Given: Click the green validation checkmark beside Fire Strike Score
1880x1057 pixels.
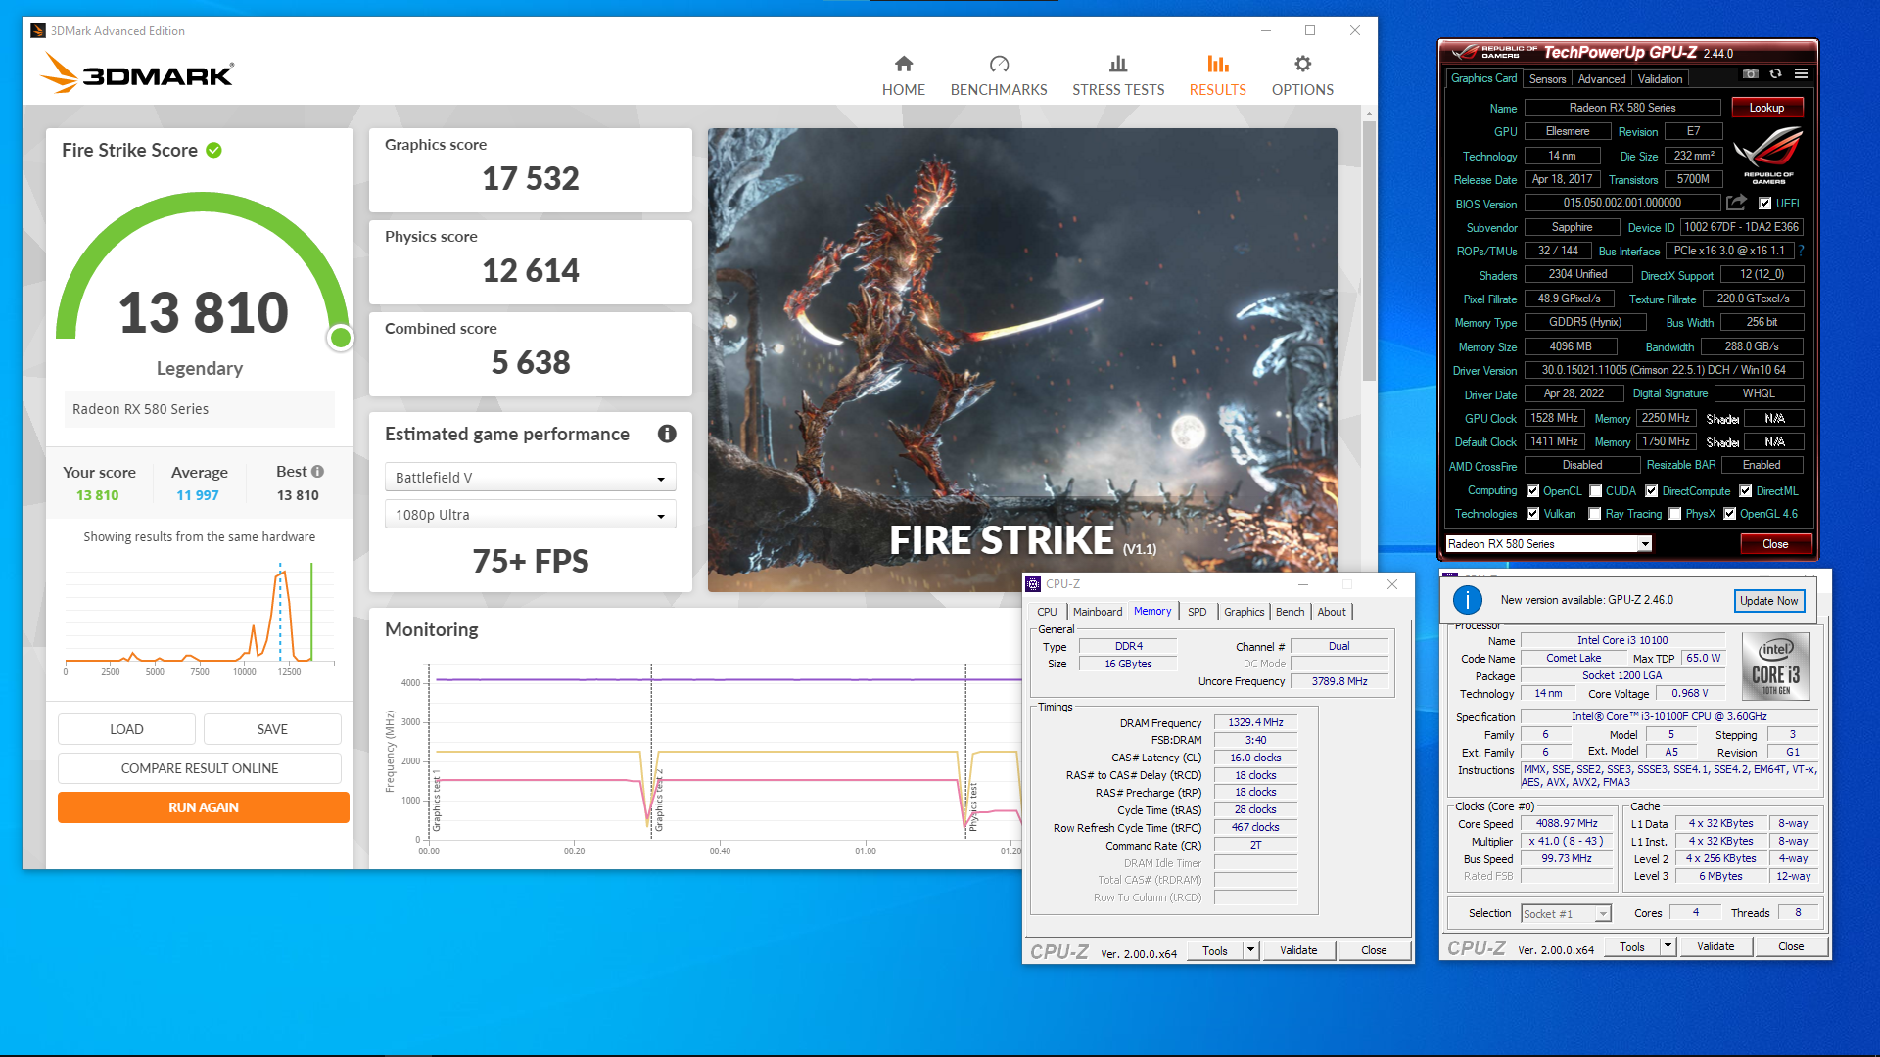Looking at the screenshot, I should tap(213, 150).
